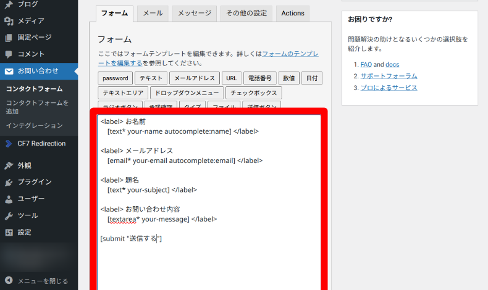Image resolution: width=488 pixels, height=290 pixels.
Task: Click the [submit "送信する"] line
Action: (131, 239)
